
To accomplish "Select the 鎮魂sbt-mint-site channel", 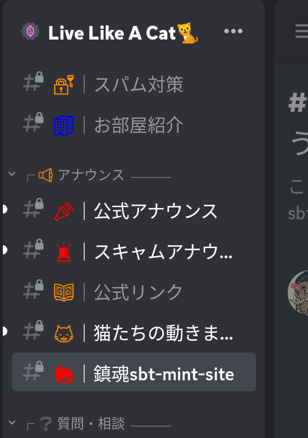I will coord(134,372).
